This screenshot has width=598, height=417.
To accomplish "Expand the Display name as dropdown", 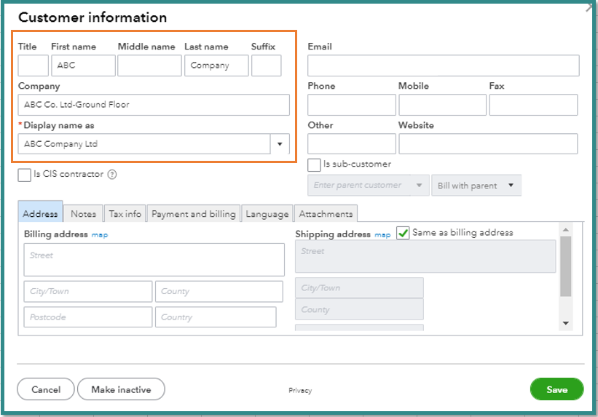I will click(x=280, y=144).
